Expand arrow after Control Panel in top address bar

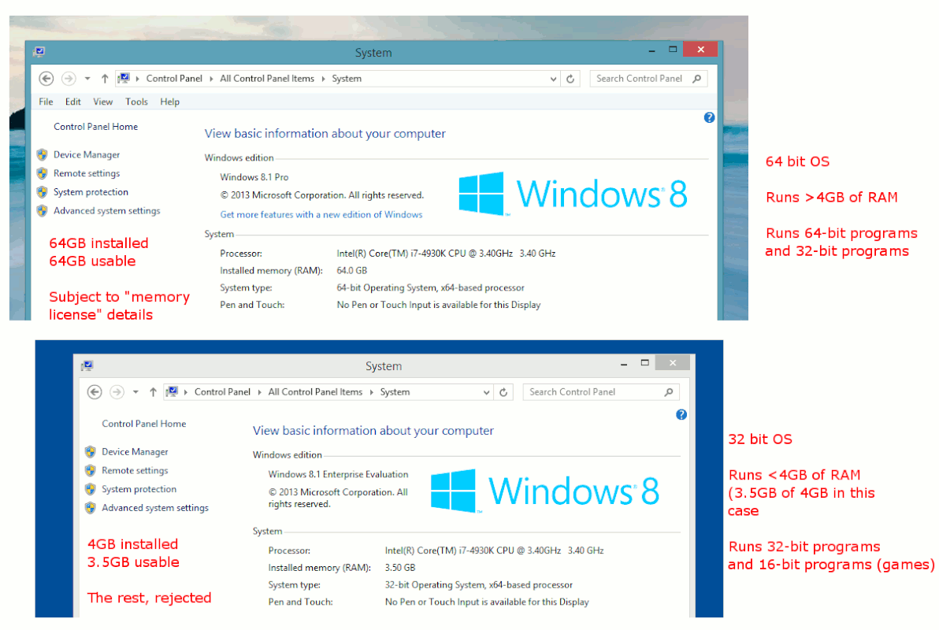pyautogui.click(x=211, y=79)
